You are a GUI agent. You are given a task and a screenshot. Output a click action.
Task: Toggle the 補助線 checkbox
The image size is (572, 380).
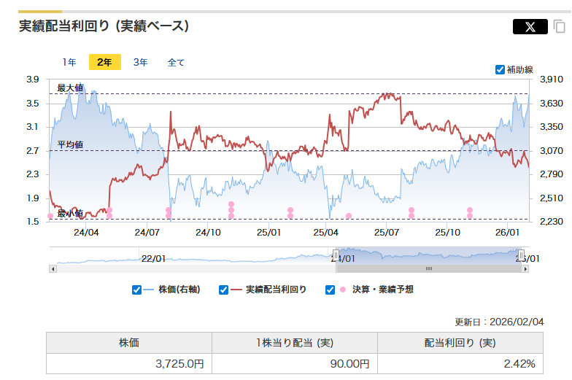tap(500, 70)
